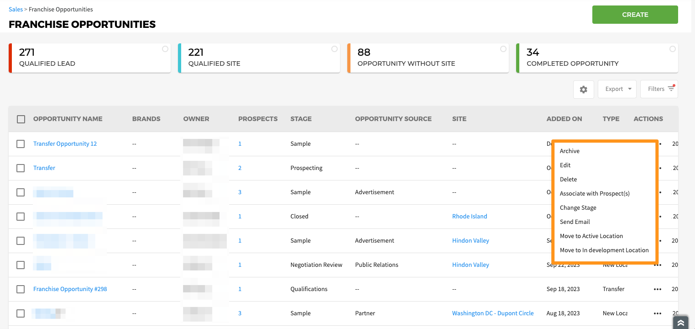Select the Completed Opportunity card radio circle
695x329 pixels.
coord(672,49)
